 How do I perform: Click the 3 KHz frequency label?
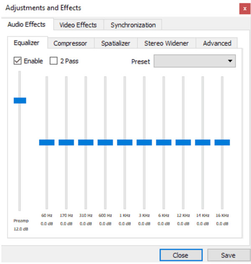click(x=144, y=215)
